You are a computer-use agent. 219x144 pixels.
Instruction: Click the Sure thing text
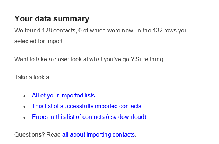[x=150, y=59]
